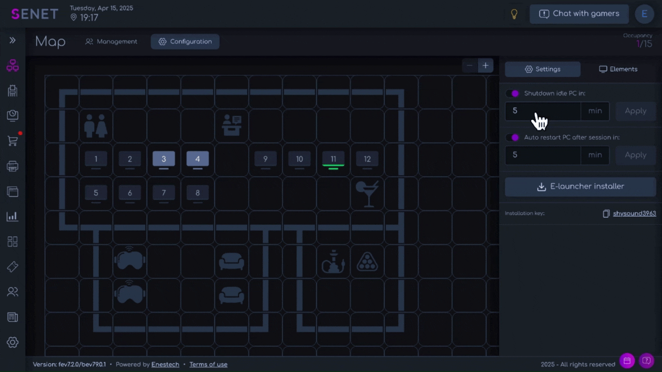This screenshot has height=372, width=662.
Task: Select the restroom icon on map
Action: [x=96, y=126]
